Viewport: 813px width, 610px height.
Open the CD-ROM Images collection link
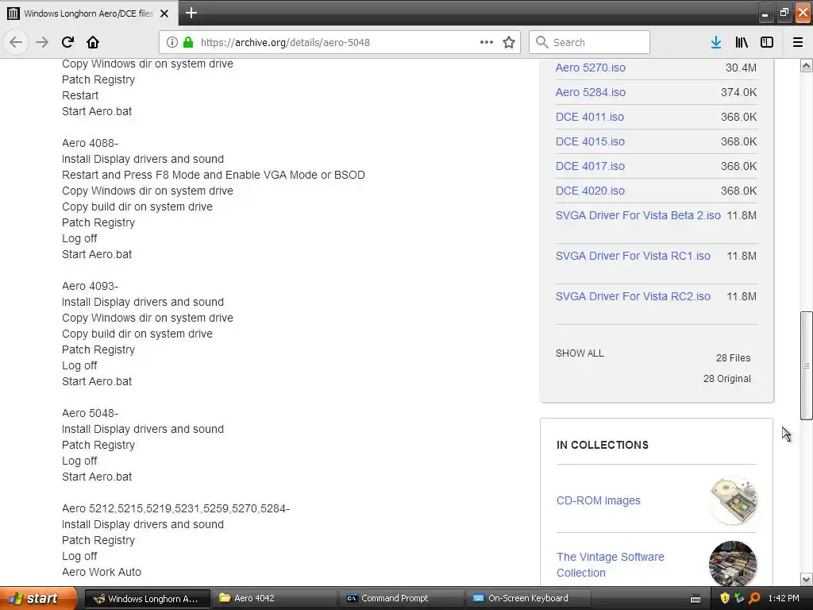point(599,500)
